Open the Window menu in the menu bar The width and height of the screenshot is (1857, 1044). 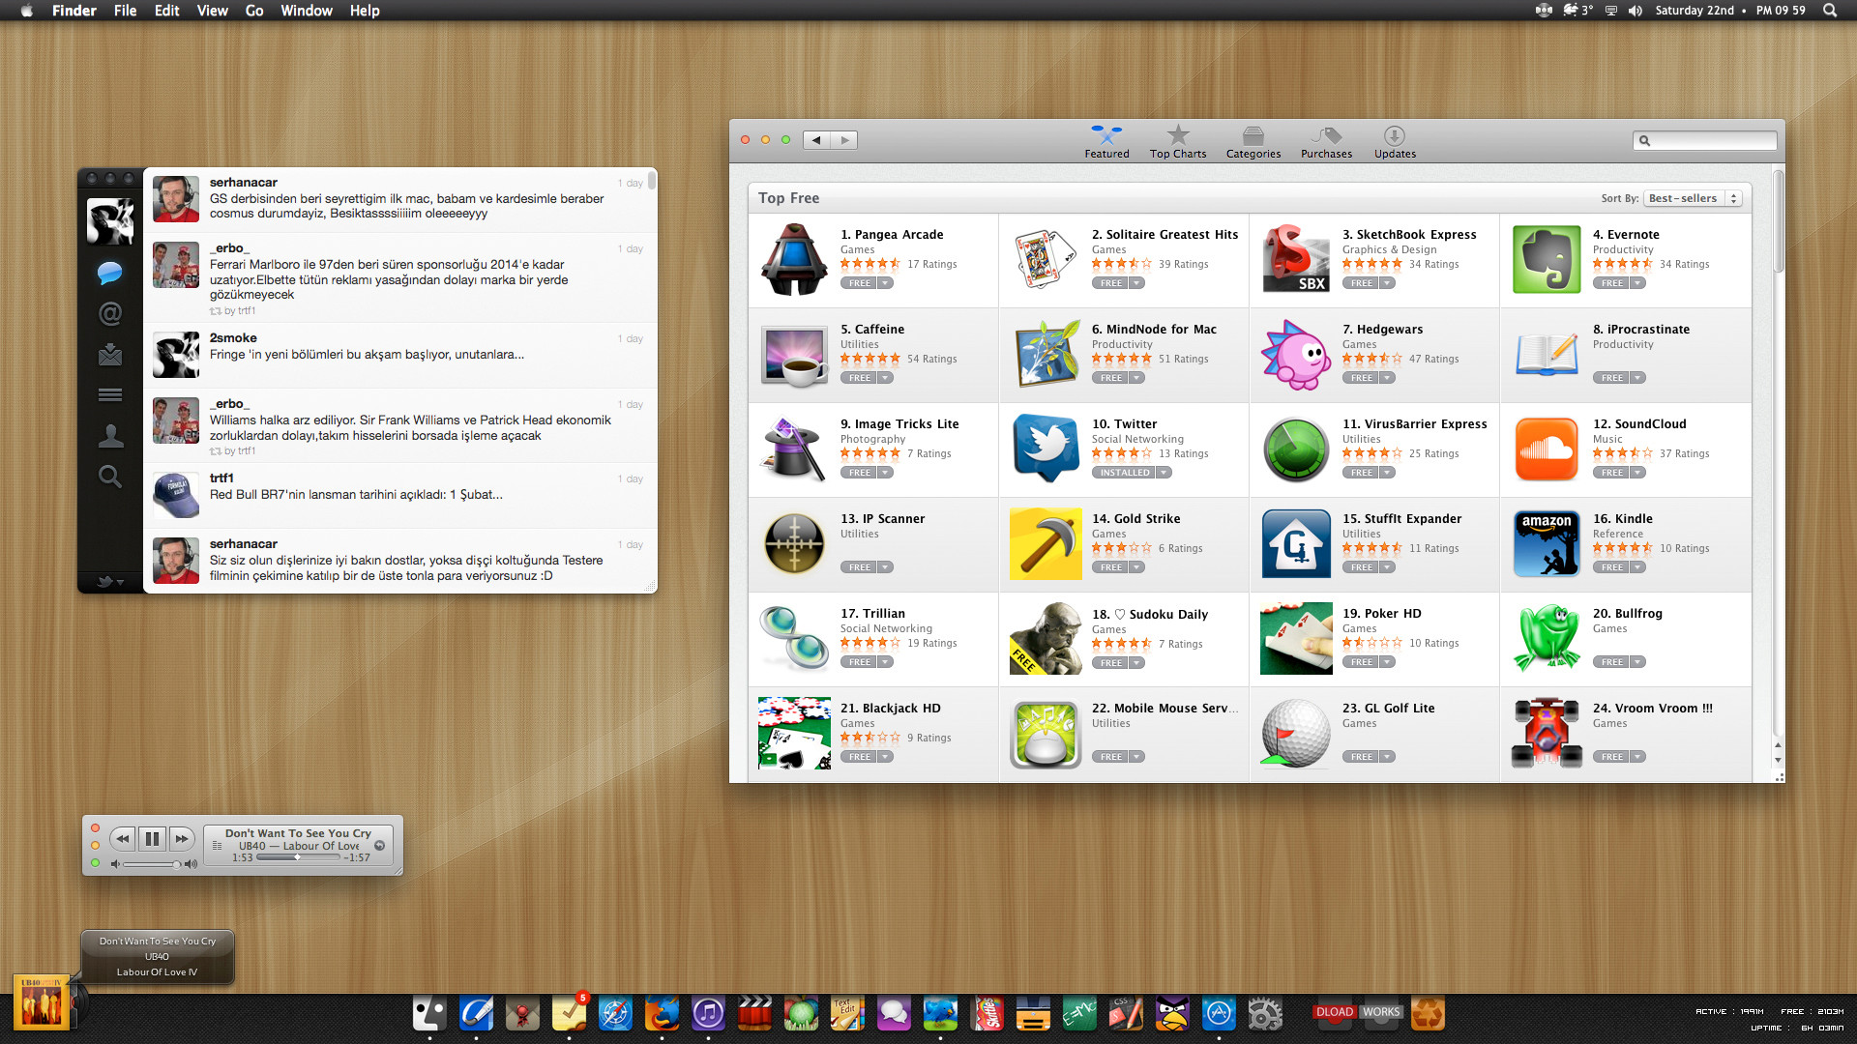tap(307, 11)
